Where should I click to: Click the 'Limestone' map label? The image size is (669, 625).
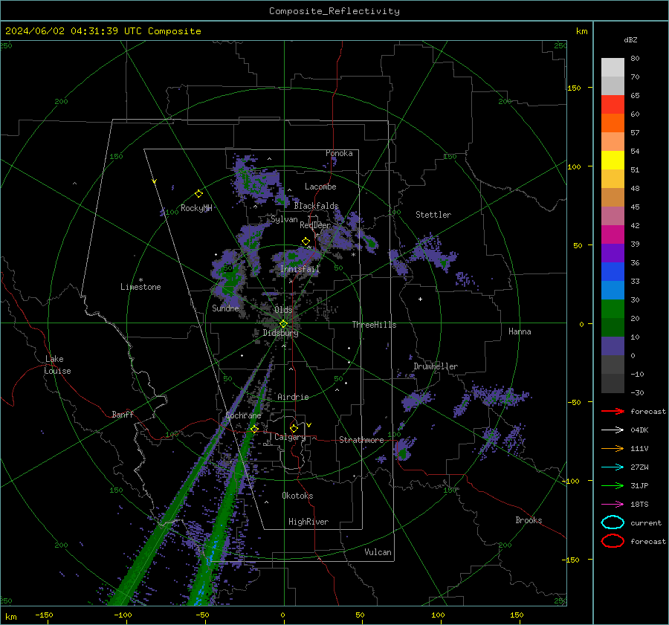[x=140, y=287]
